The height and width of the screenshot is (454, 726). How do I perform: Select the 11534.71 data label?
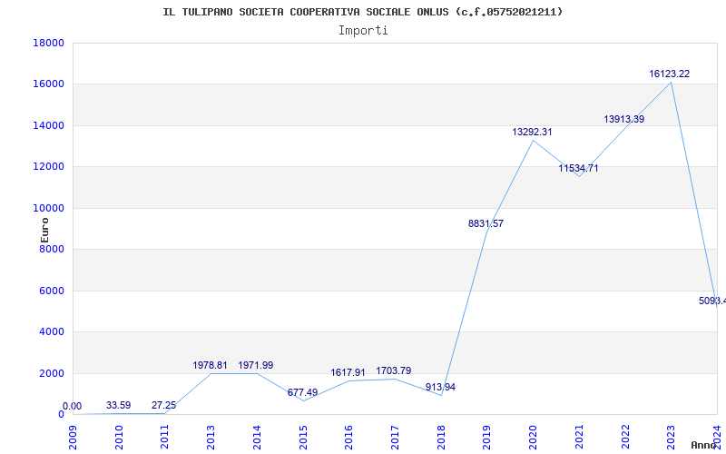[578, 168]
